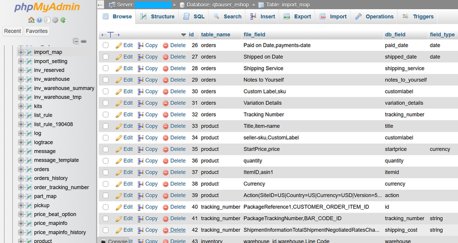Click the Copy icon for row 30
458x243 pixels.
[141, 92]
